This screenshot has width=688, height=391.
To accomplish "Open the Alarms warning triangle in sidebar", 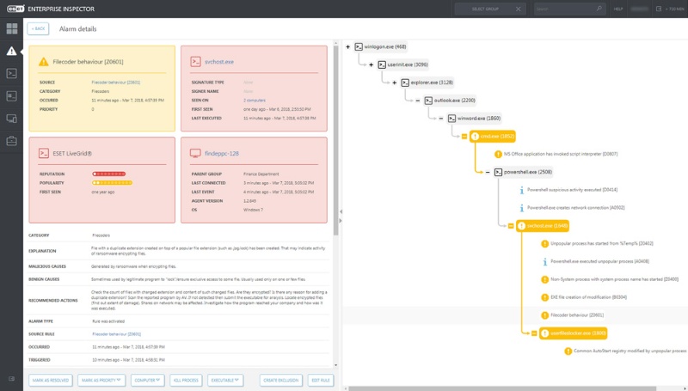I will [12, 51].
